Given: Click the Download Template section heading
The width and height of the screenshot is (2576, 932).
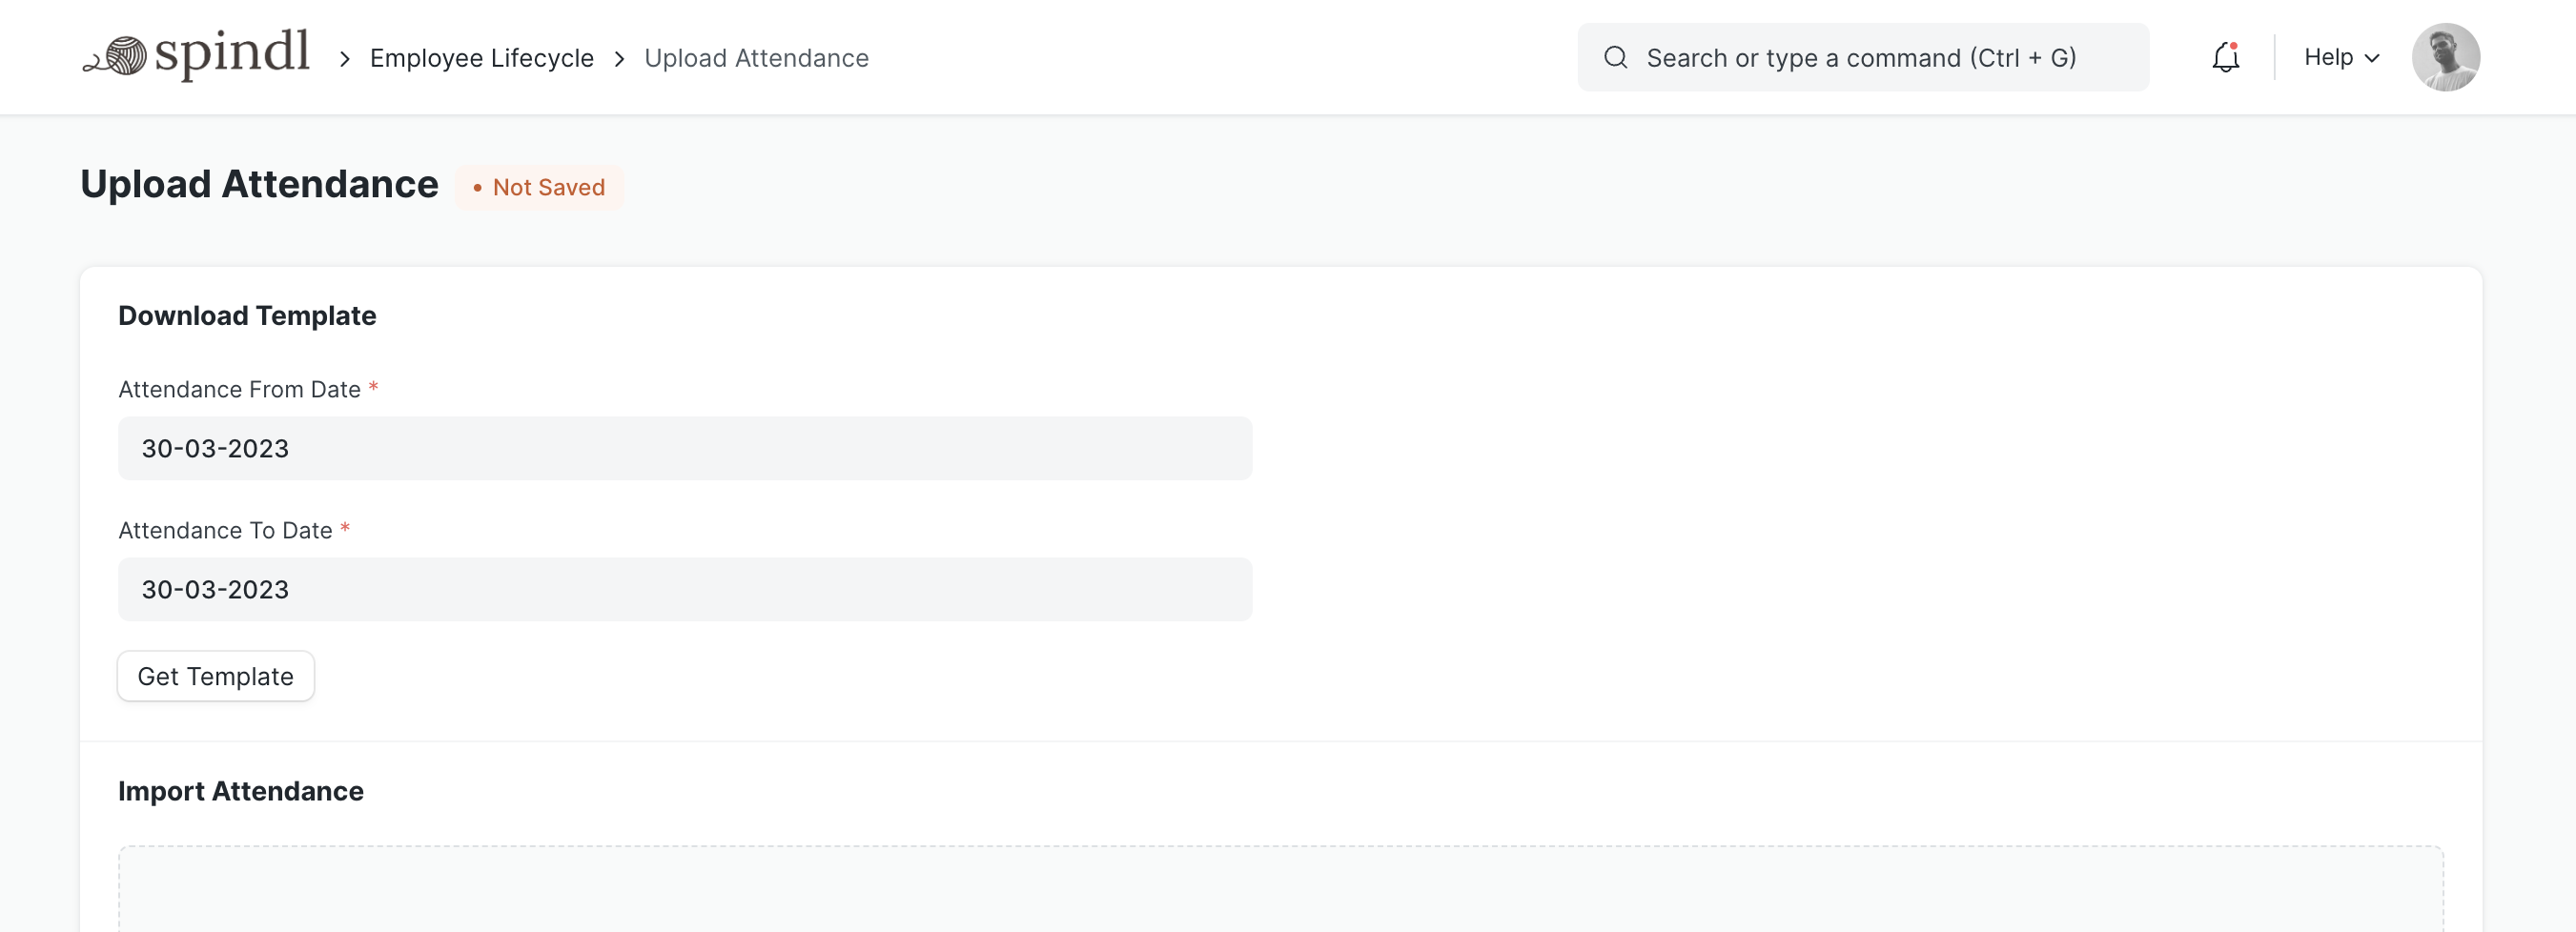Looking at the screenshot, I should point(247,315).
